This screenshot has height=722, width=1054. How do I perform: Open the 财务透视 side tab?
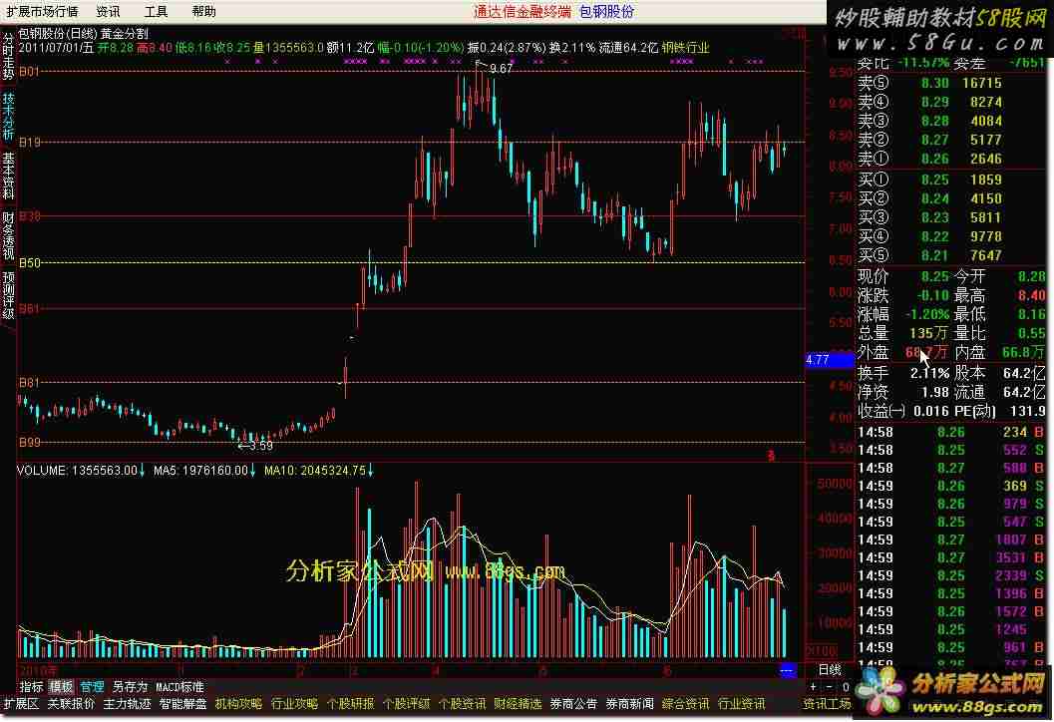[7, 235]
